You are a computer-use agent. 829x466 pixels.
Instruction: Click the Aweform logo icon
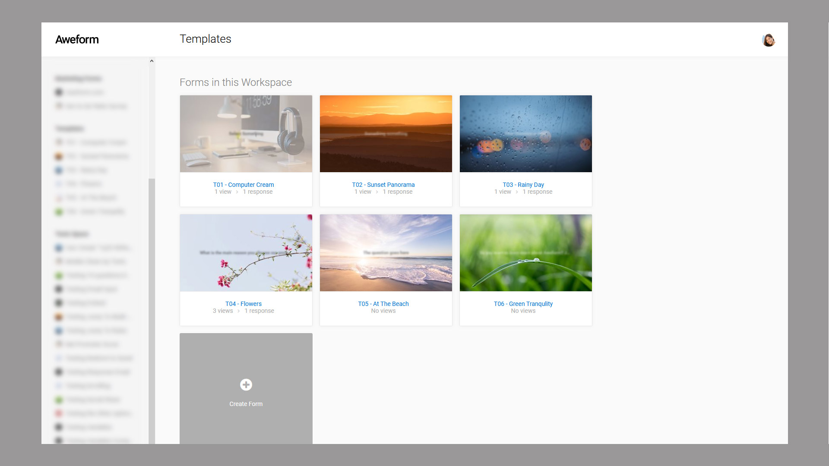(x=76, y=39)
